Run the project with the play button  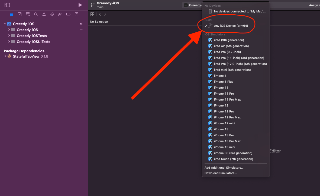80,5
